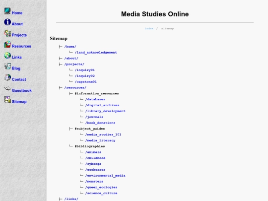
Task: Click the #information_resources section label
Action: pyautogui.click(x=97, y=93)
